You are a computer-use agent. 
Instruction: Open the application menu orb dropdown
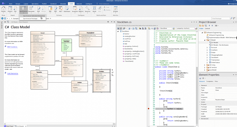point(3,3)
